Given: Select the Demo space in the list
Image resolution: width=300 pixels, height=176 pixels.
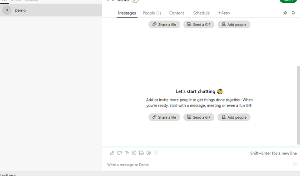Looking at the screenshot, I should click(51, 10).
